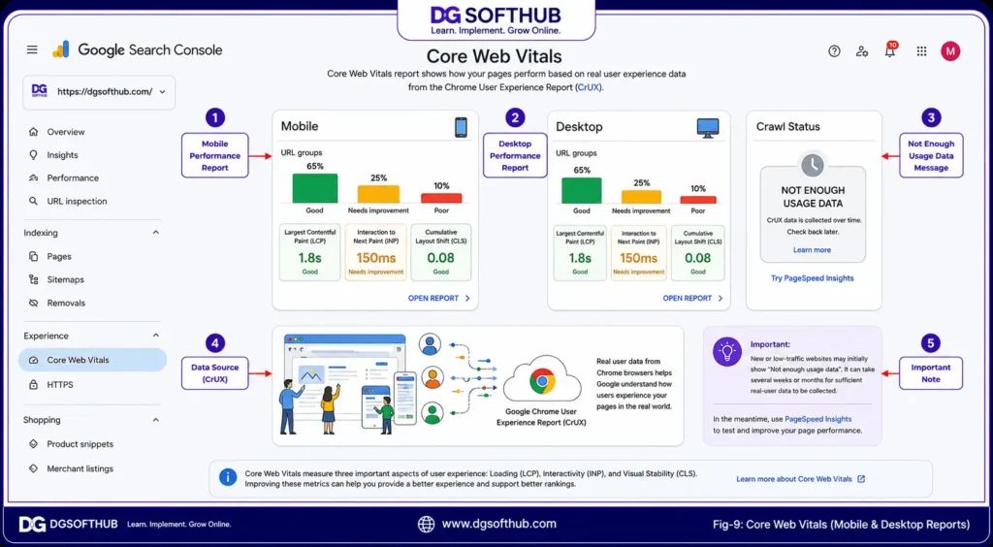The height and width of the screenshot is (547, 993).
Task: Collapse the Shopping section
Action: [x=156, y=420]
